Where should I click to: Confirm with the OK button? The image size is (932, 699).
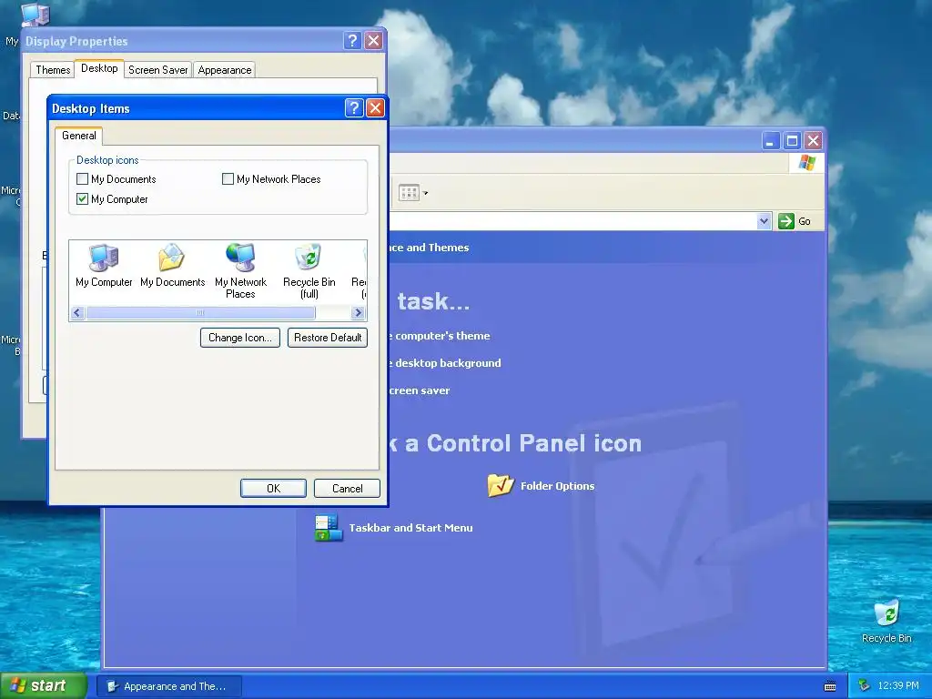pyautogui.click(x=273, y=488)
